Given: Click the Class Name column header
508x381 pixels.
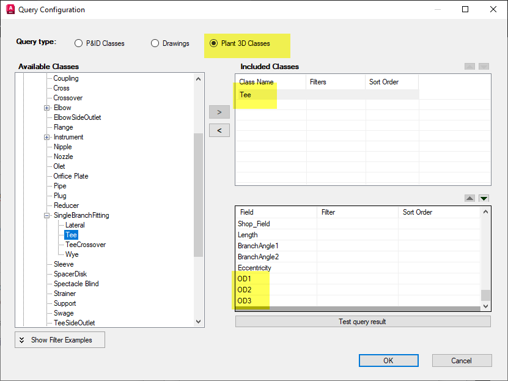Looking at the screenshot, I should (x=271, y=82).
